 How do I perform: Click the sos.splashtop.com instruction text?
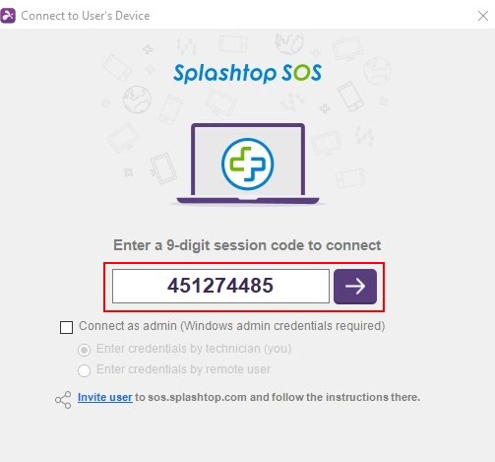coord(278,397)
